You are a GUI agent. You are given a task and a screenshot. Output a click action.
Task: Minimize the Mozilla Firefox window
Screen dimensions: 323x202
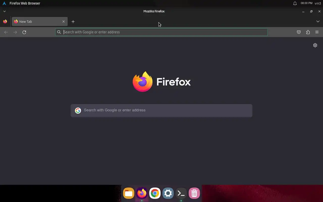click(x=303, y=11)
